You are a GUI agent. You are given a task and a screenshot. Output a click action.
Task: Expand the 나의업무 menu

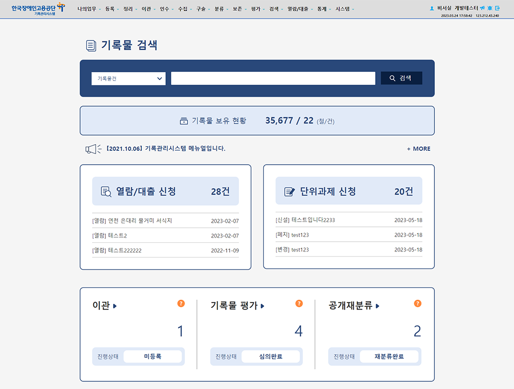pos(88,9)
